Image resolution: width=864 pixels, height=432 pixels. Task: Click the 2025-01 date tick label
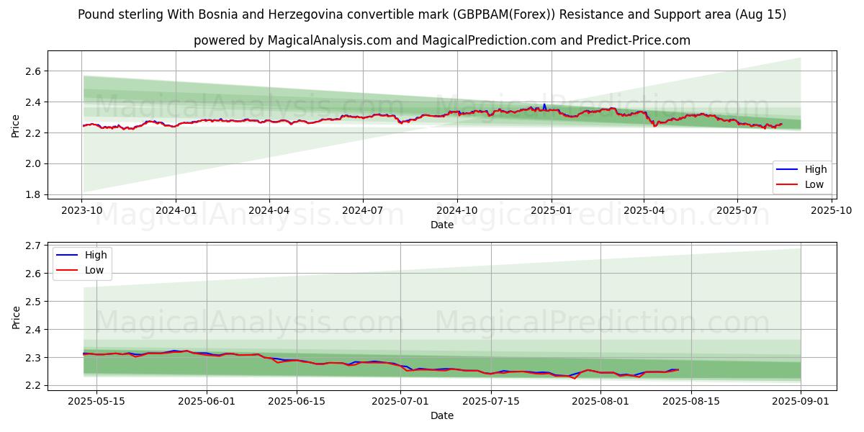pos(551,210)
